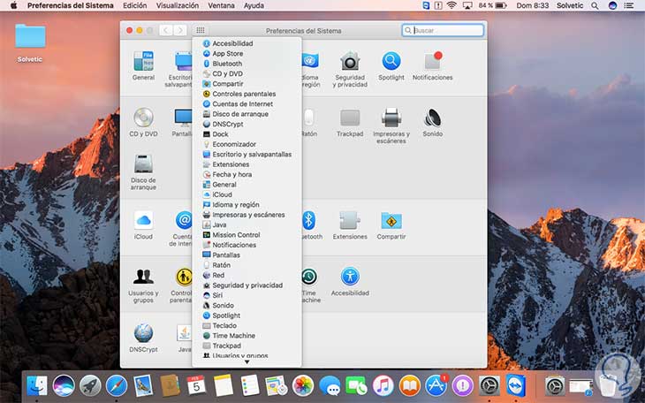Click the forward navigation arrow in toolbar
The height and width of the screenshot is (403, 645).
tap(180, 30)
